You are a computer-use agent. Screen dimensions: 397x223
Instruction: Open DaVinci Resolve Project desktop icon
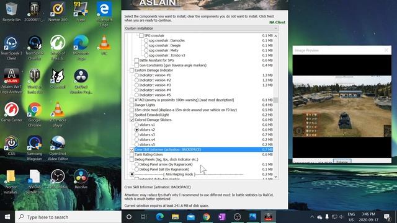pyautogui.click(x=81, y=81)
